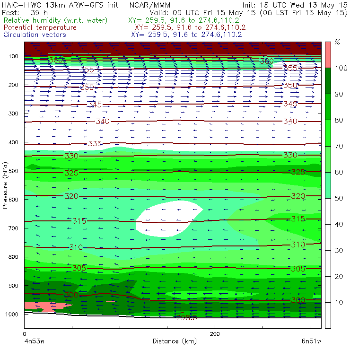This screenshot has height=350, width=350.
Task: Click the '298.8' minimum value label
Action: tap(186, 318)
